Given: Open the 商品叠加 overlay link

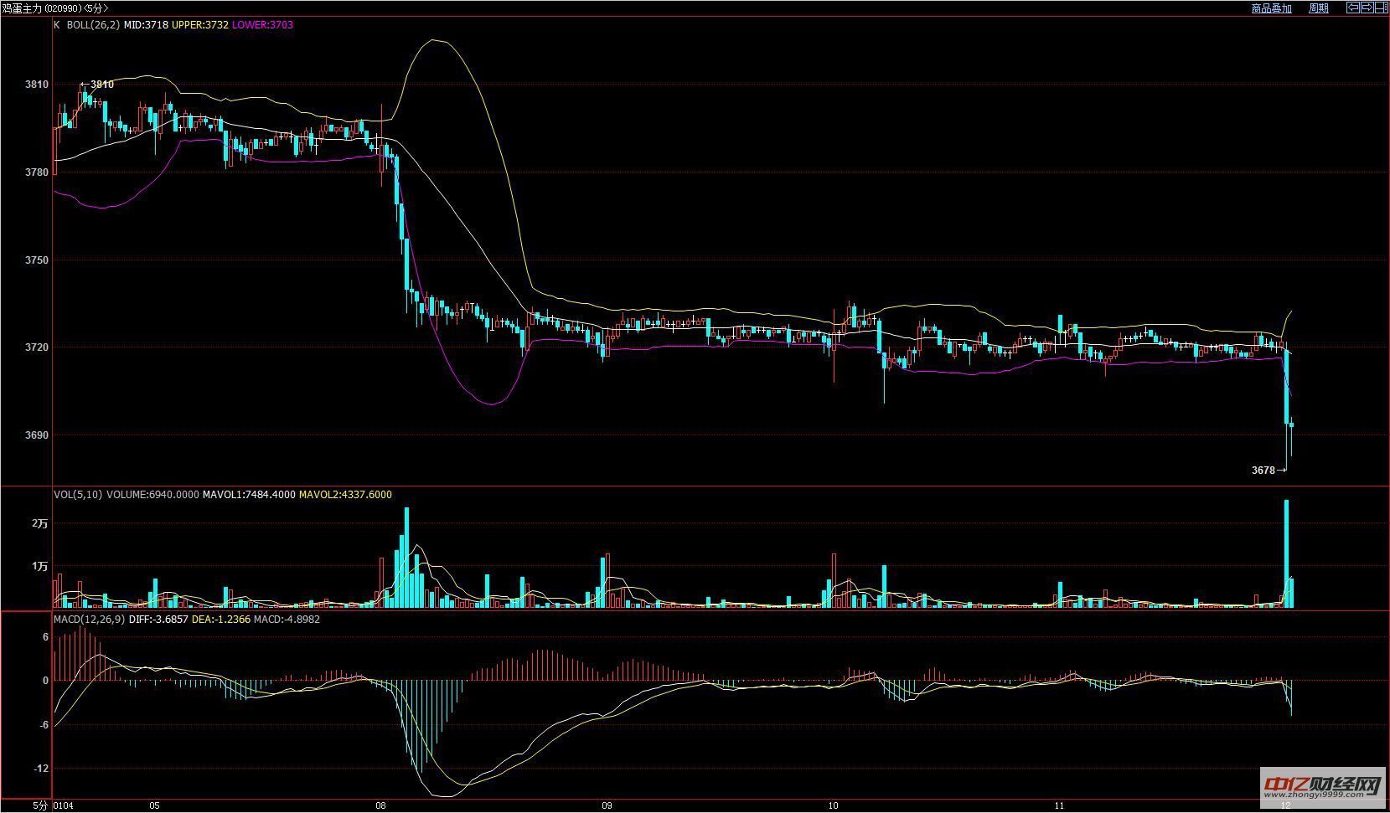Looking at the screenshot, I should pyautogui.click(x=1271, y=8).
